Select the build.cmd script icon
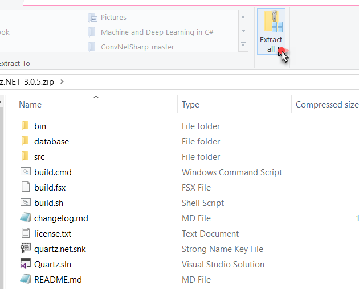The width and height of the screenshot is (359, 289). (26, 171)
